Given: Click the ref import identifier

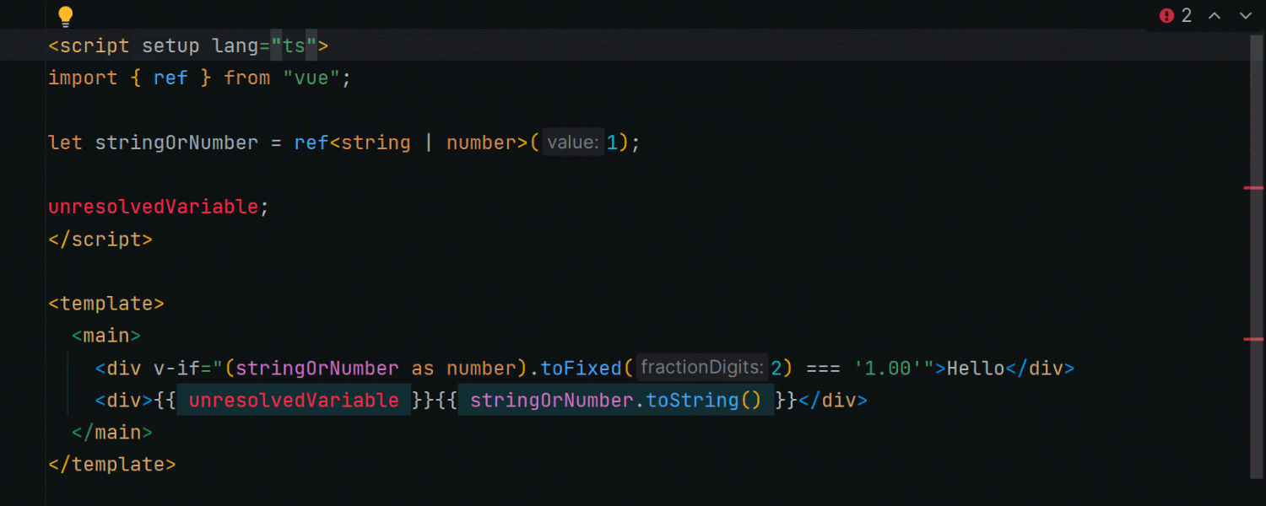Looking at the screenshot, I should tap(170, 78).
